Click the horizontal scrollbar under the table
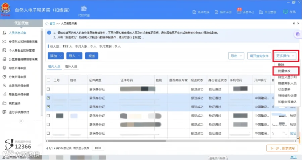 (107, 141)
